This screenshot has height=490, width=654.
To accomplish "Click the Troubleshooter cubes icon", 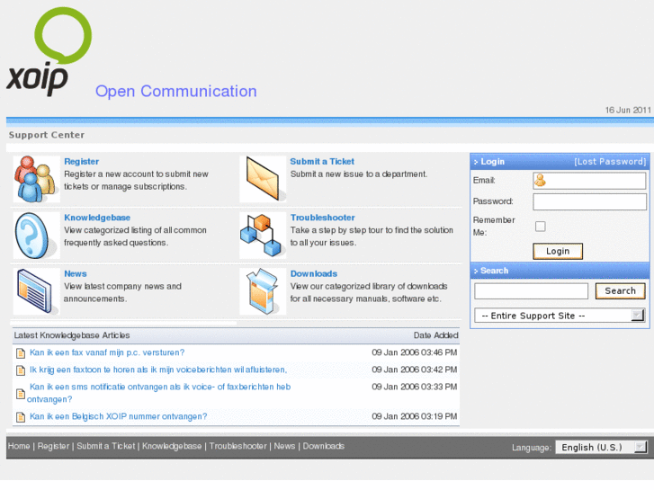I will pyautogui.click(x=263, y=236).
